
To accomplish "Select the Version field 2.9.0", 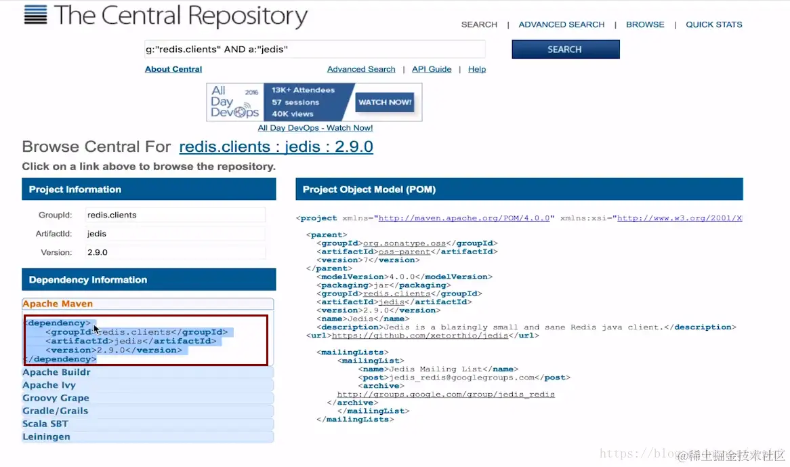I will [175, 252].
